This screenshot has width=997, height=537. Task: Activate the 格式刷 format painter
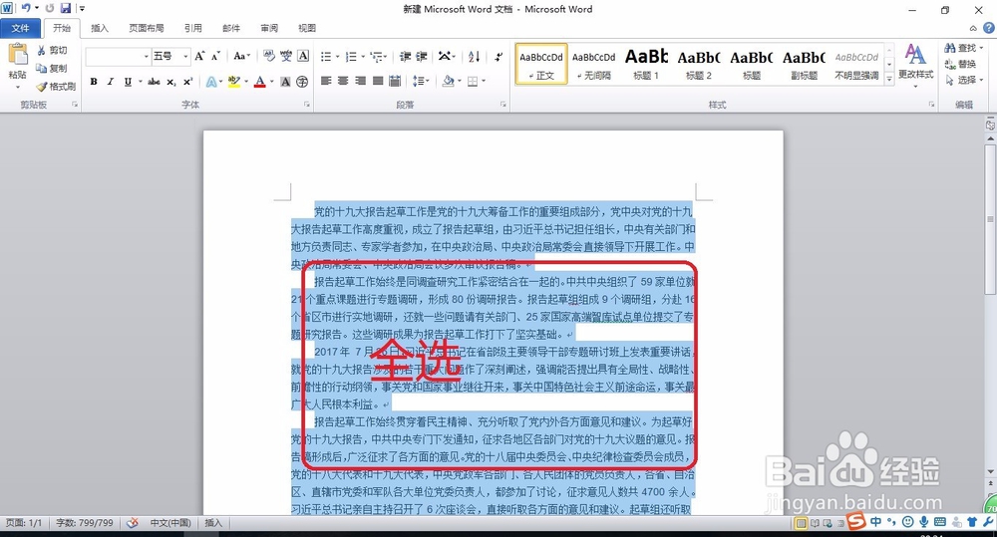[x=56, y=86]
